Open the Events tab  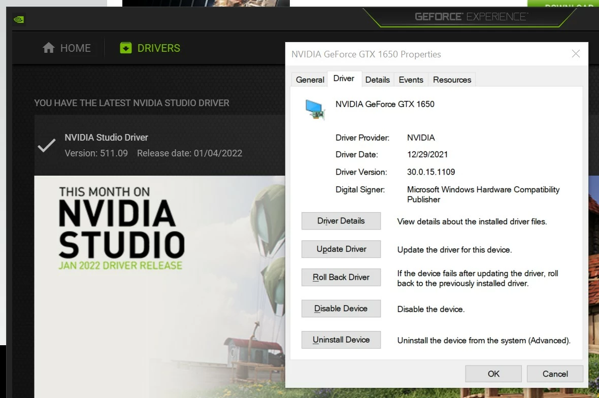(411, 80)
